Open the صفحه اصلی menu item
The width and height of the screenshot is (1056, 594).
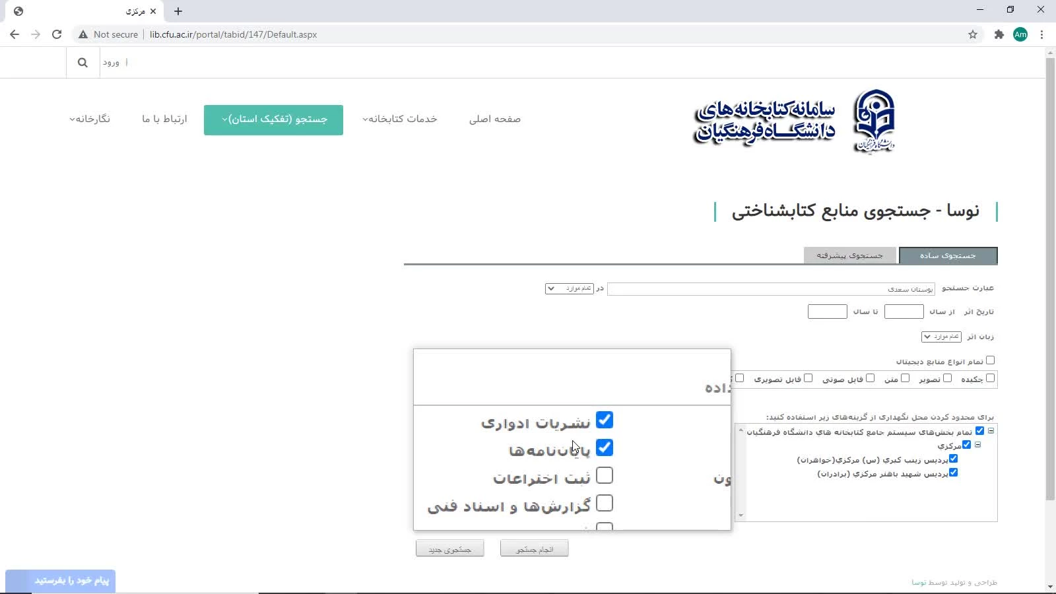(x=494, y=119)
